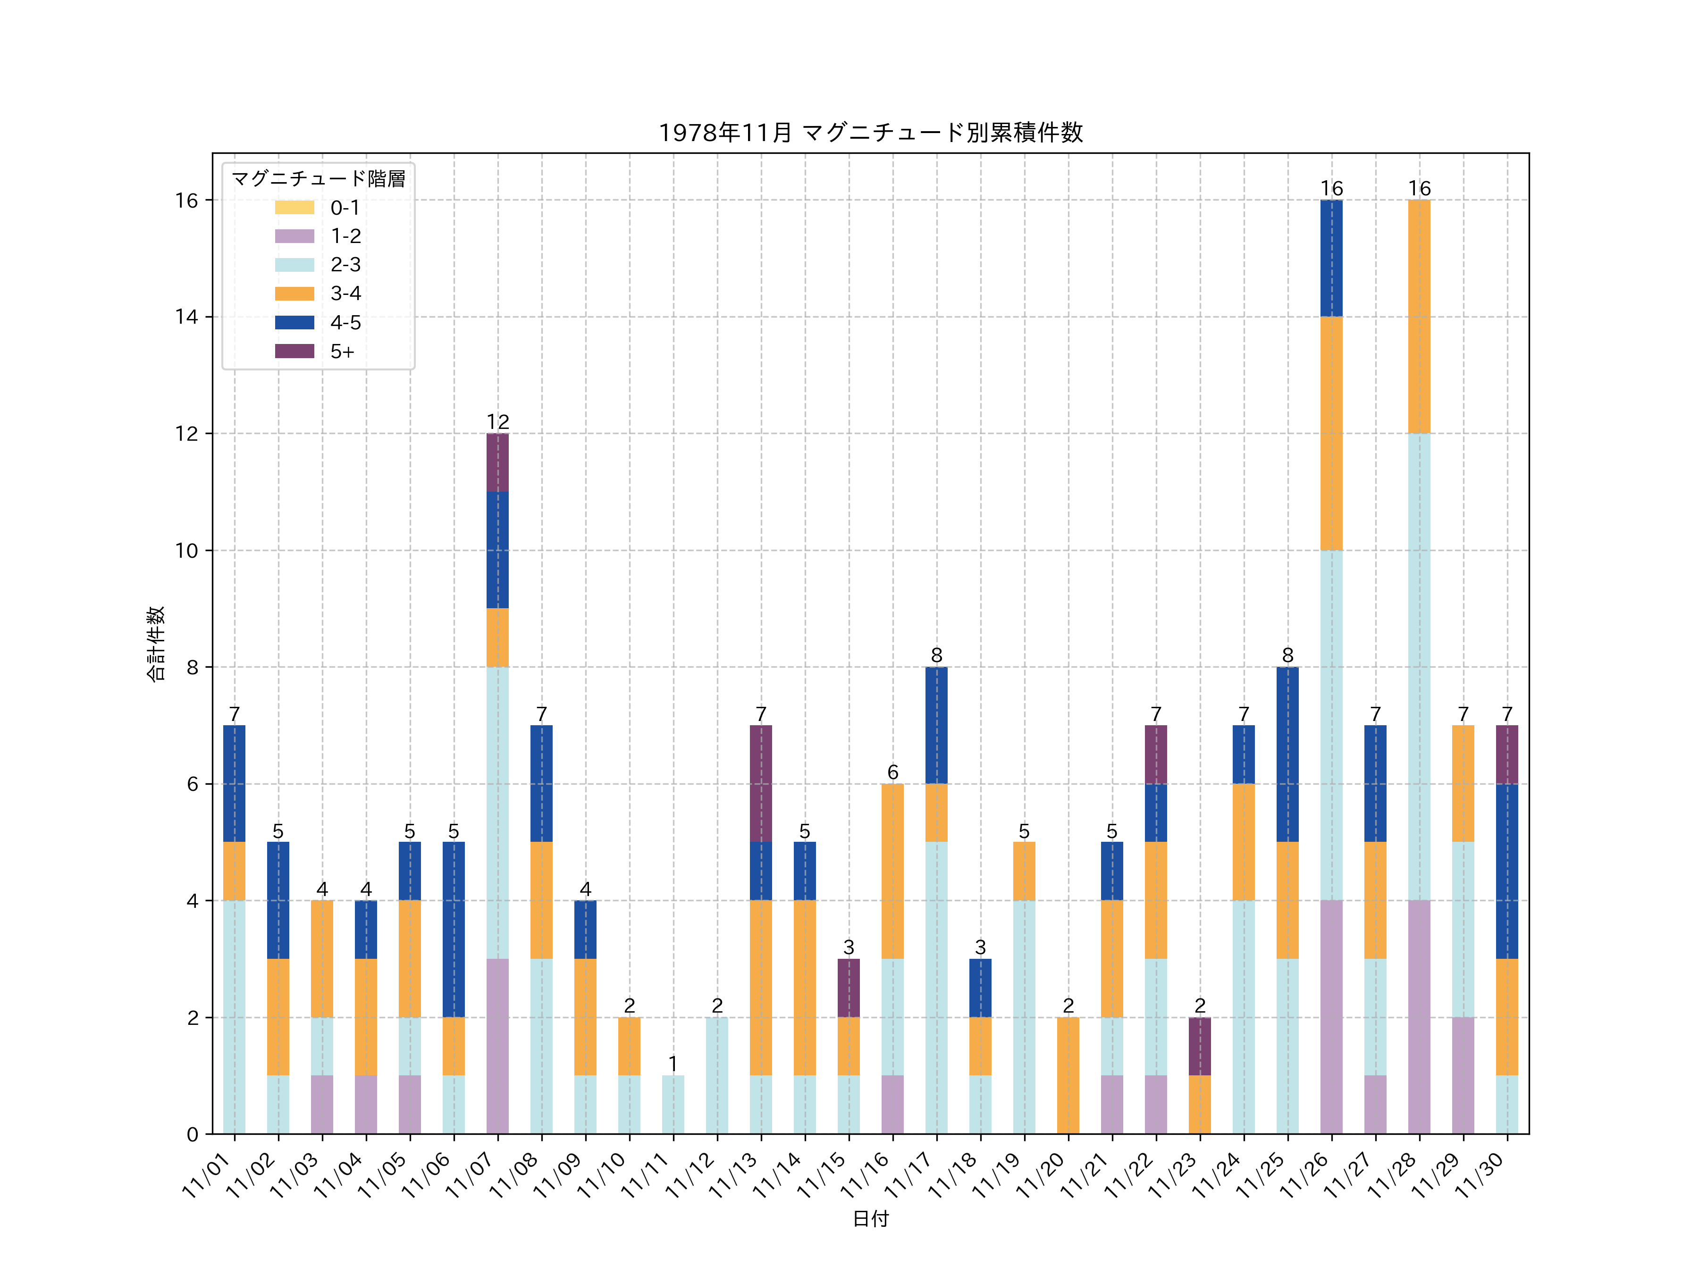This screenshot has width=1699, height=1274.
Task: Click the 11/11 bar with value 1
Action: coord(673,1104)
